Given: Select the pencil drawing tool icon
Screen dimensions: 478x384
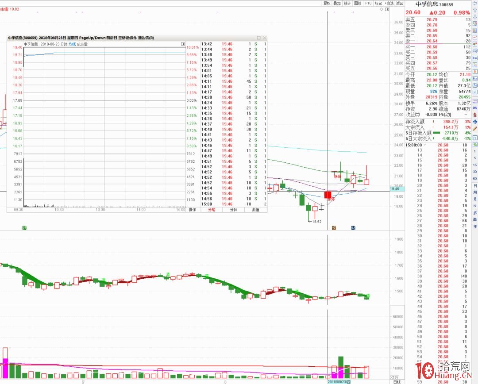Looking at the screenshot, I should click(475, 129).
